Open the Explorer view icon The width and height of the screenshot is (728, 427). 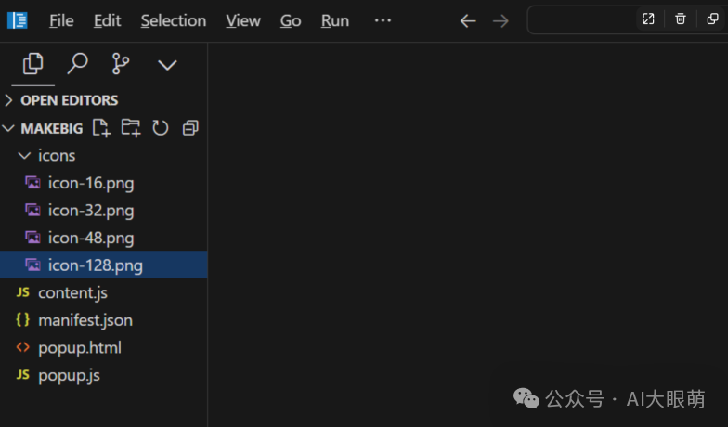[33, 63]
